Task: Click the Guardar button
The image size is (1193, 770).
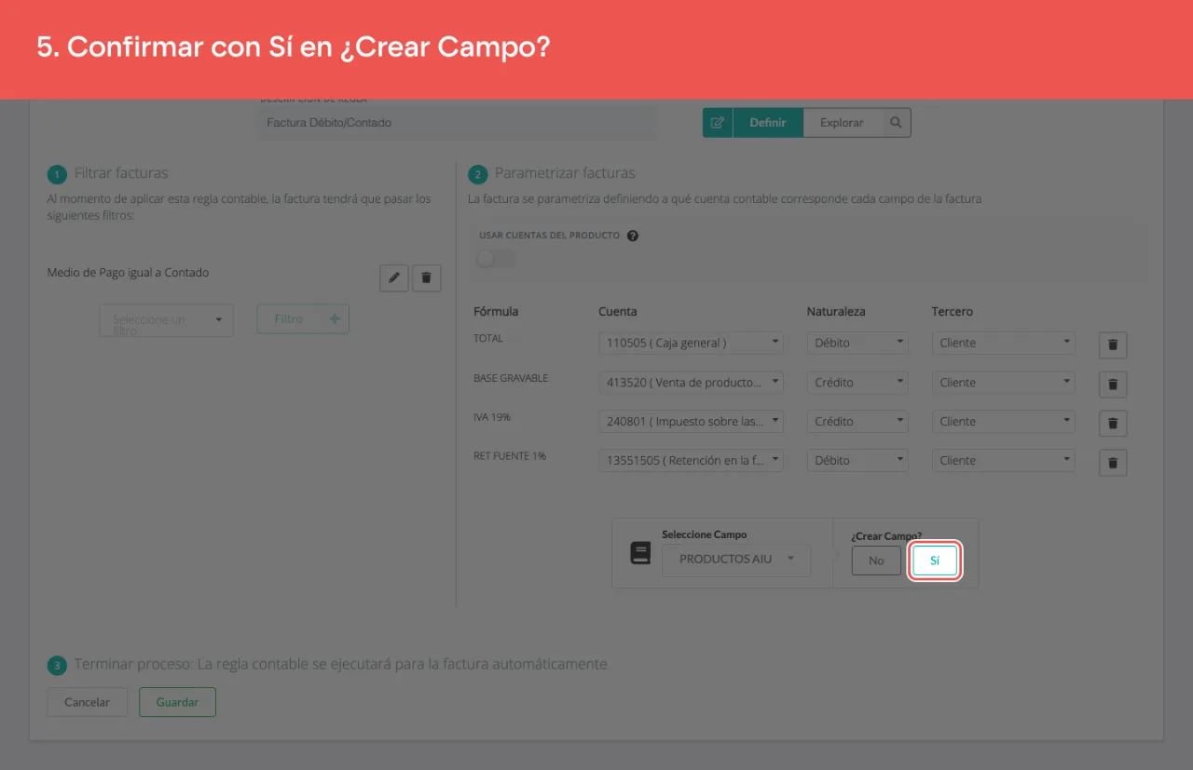Action: pyautogui.click(x=177, y=702)
